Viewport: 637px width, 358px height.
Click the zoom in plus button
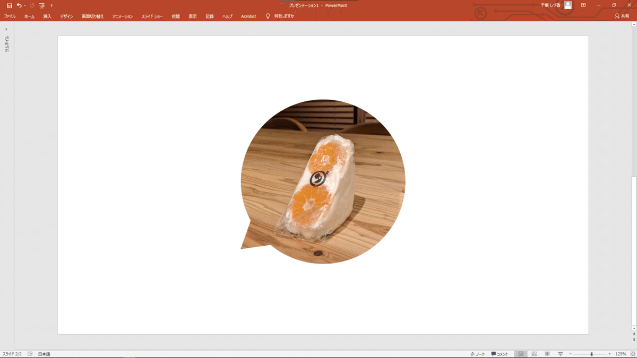(609, 354)
